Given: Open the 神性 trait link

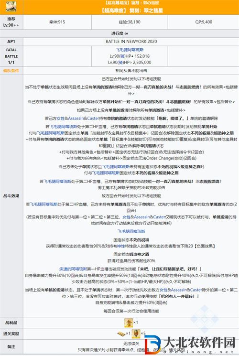Looking at the screenshot, I should (x=121, y=246).
